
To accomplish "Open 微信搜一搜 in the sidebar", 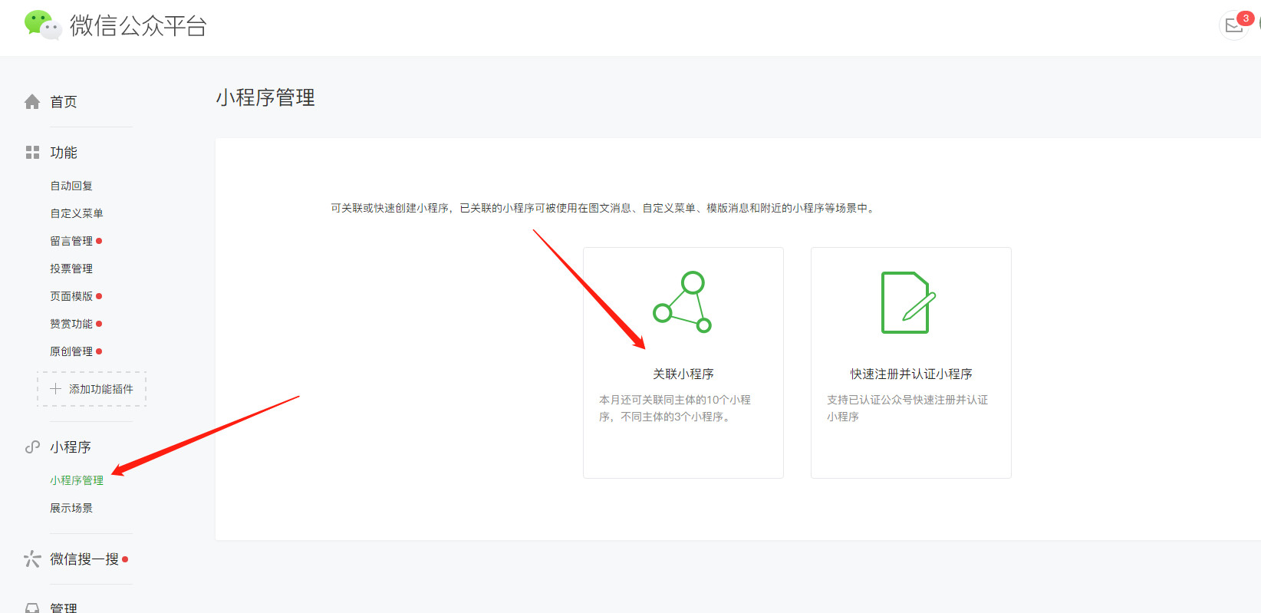I will tap(84, 559).
